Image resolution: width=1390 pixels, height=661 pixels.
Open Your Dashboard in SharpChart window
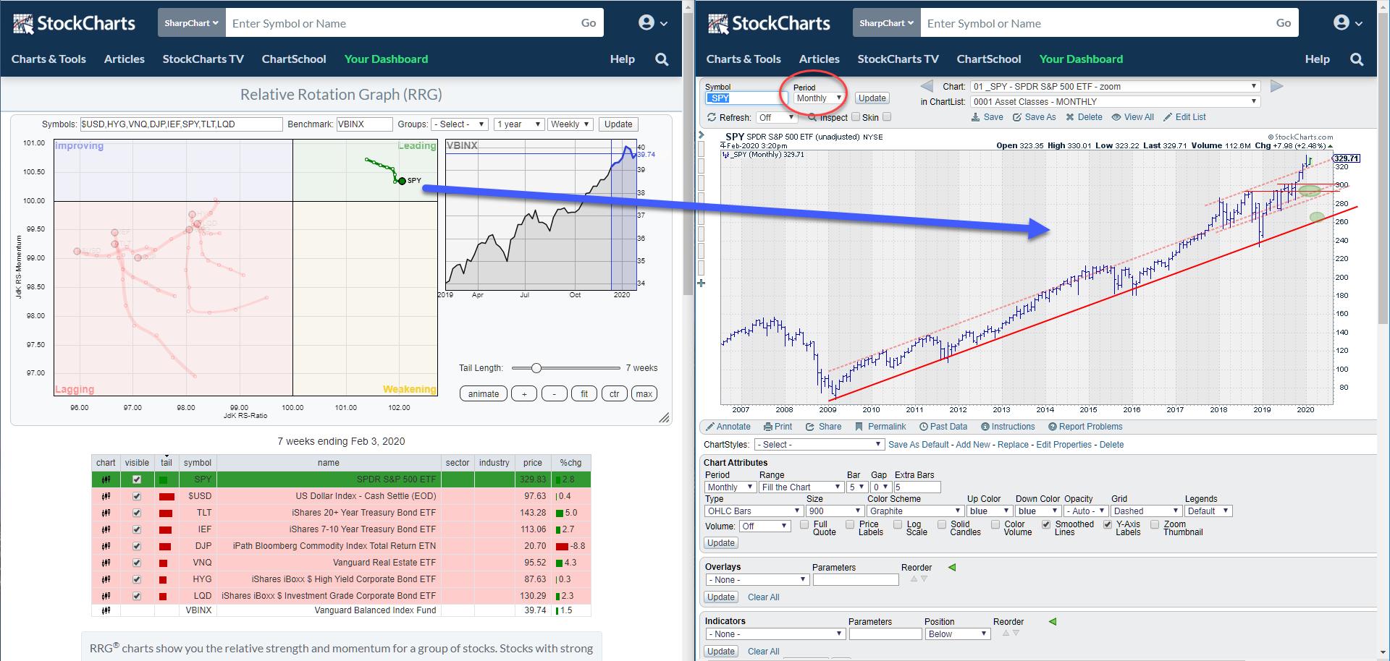coord(1081,59)
